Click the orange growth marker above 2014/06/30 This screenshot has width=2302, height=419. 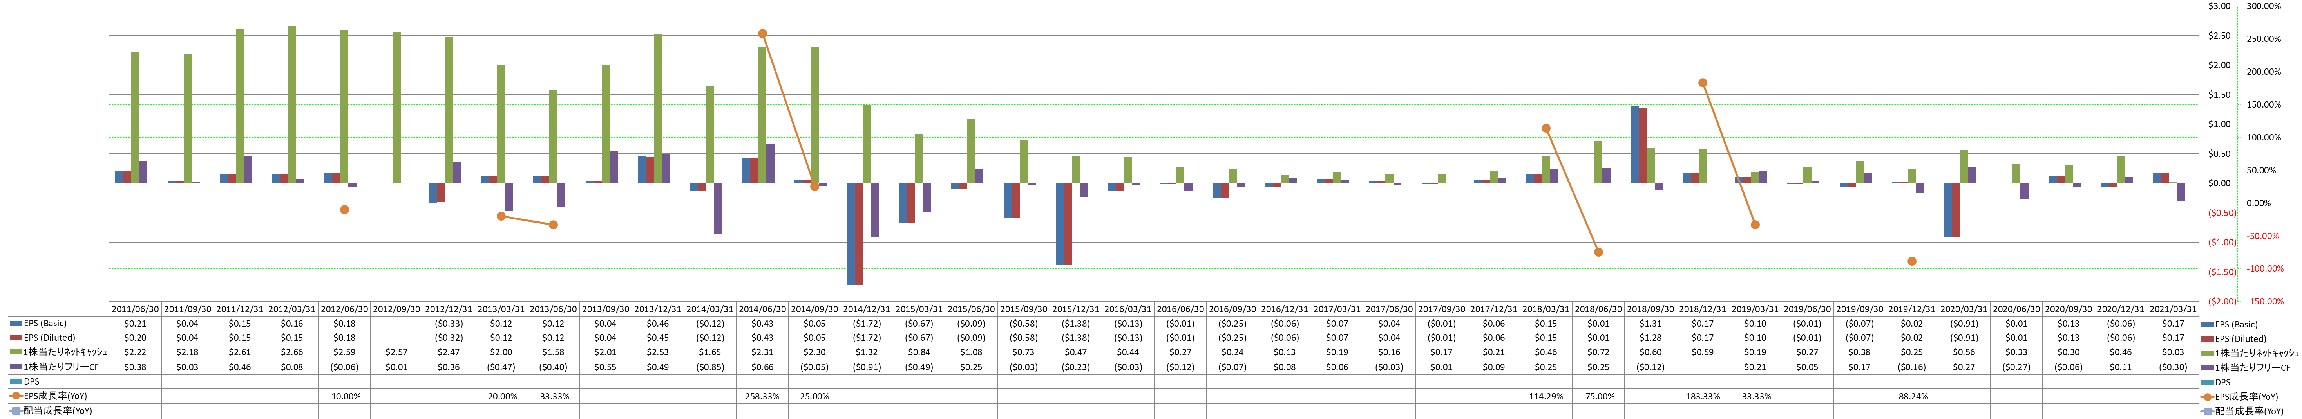coord(762,34)
